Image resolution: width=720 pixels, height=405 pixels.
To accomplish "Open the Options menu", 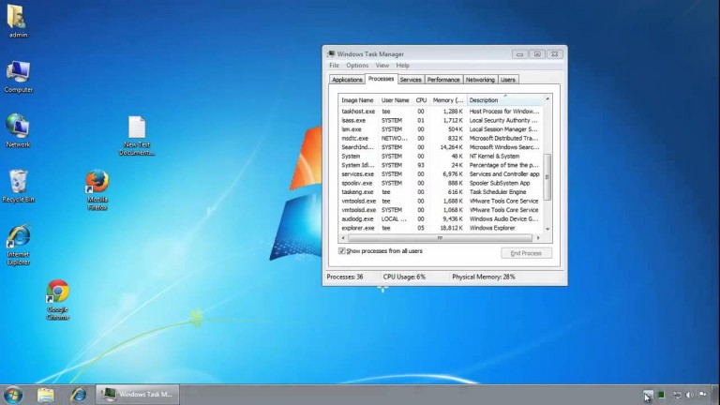I will 357,66.
